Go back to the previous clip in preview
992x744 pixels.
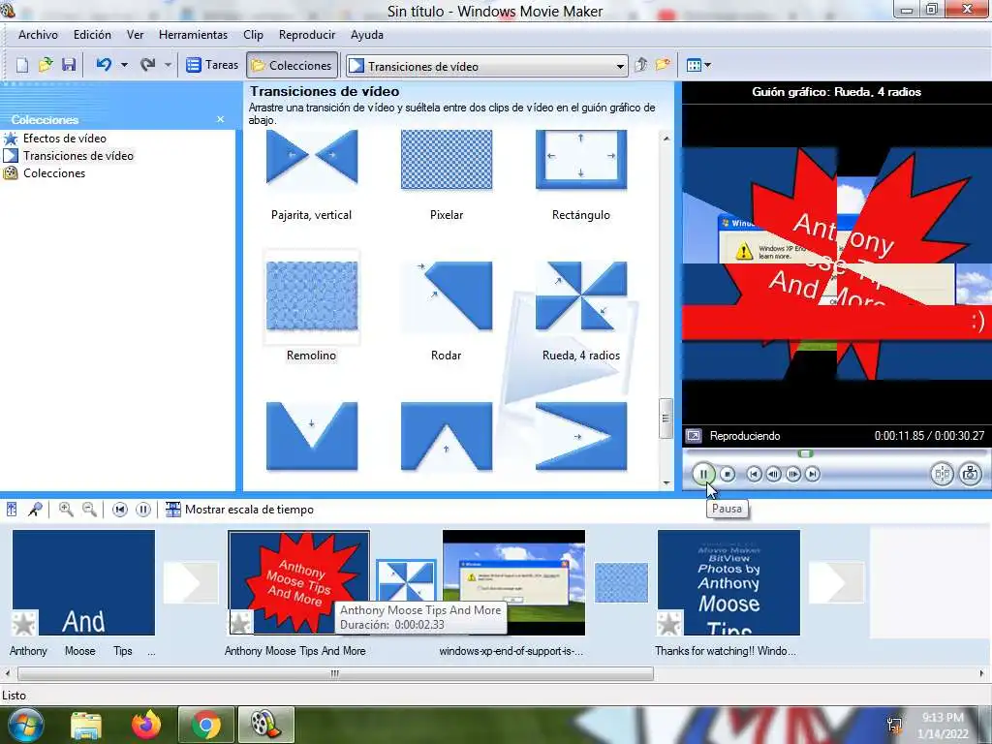point(754,474)
